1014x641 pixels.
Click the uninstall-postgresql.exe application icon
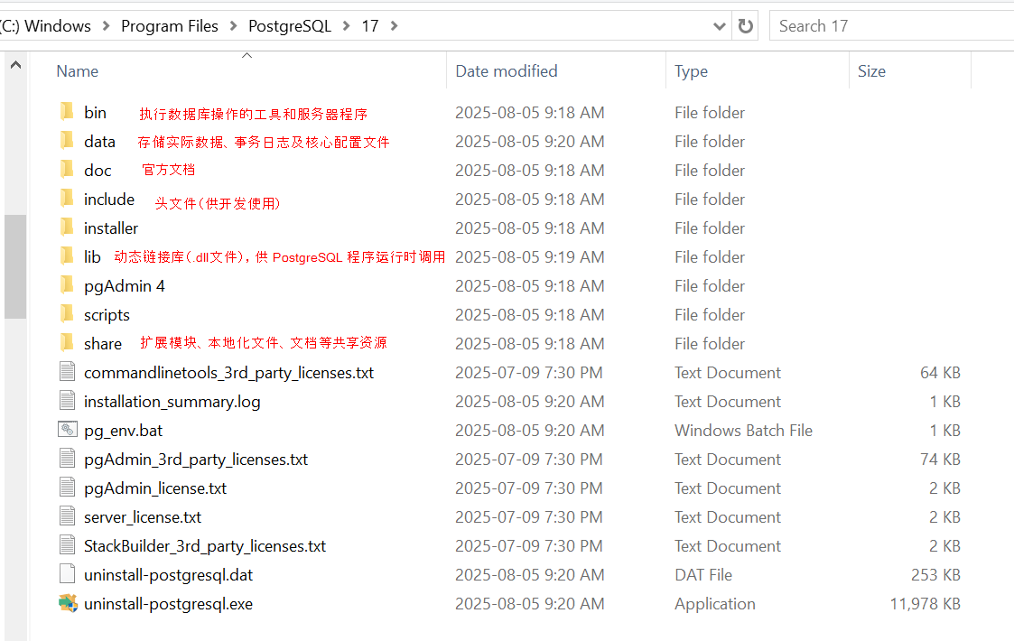click(x=68, y=603)
